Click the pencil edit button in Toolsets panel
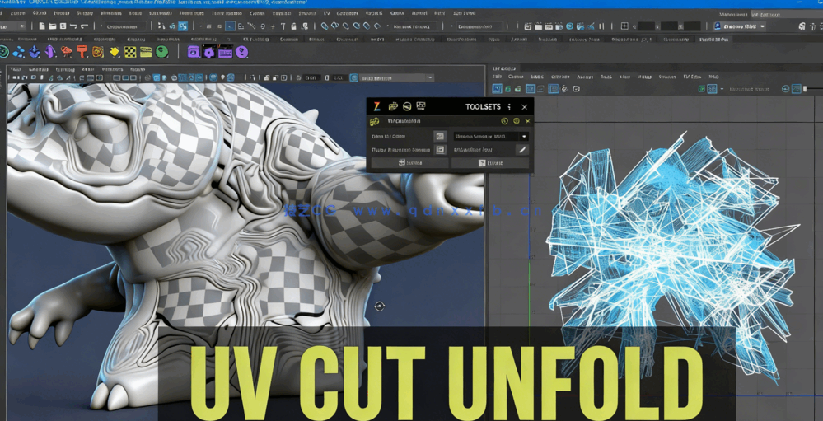 (522, 150)
